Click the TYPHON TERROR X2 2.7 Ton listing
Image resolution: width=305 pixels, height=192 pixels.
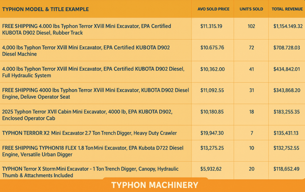coord(89,133)
